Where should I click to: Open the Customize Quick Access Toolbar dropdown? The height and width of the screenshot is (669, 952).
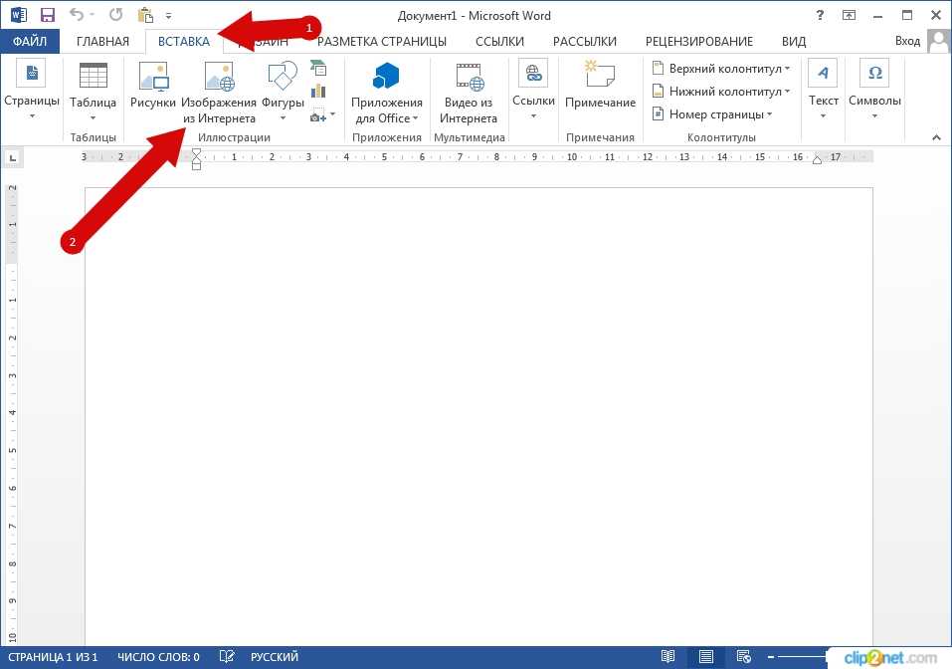[168, 16]
